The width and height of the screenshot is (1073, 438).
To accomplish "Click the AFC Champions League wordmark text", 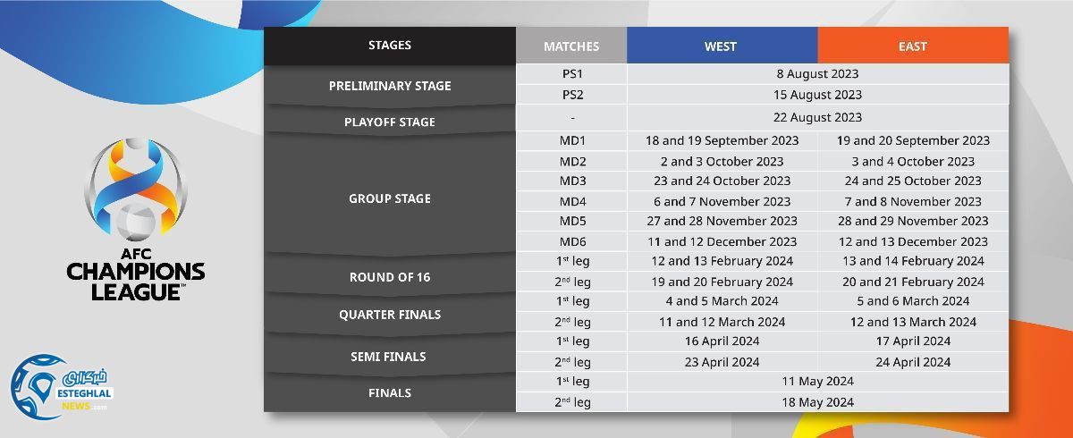I will [x=136, y=274].
